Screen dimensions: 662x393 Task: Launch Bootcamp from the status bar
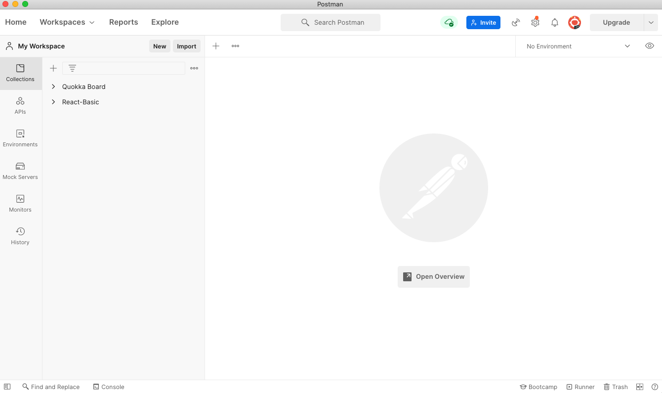538,387
